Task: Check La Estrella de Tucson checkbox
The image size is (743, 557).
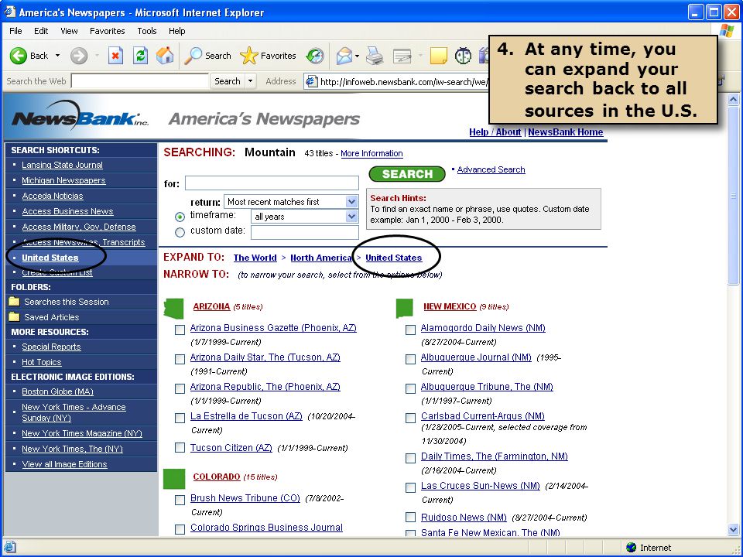Action: [x=180, y=419]
